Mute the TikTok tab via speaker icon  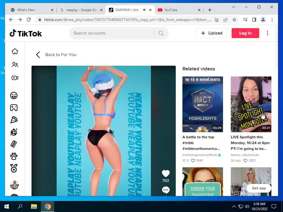(x=144, y=10)
